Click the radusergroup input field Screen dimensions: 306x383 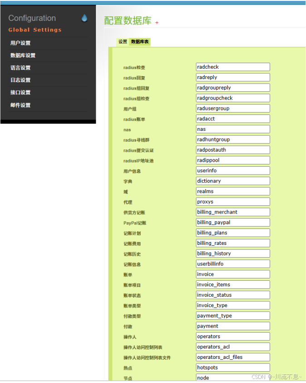pos(233,109)
